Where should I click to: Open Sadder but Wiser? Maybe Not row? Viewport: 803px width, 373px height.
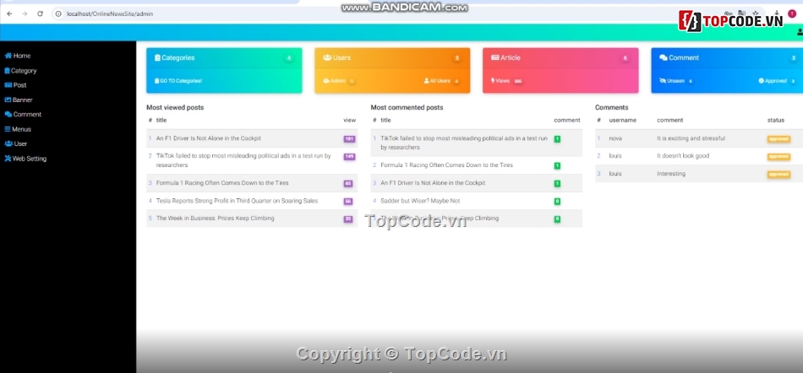pyautogui.click(x=420, y=201)
